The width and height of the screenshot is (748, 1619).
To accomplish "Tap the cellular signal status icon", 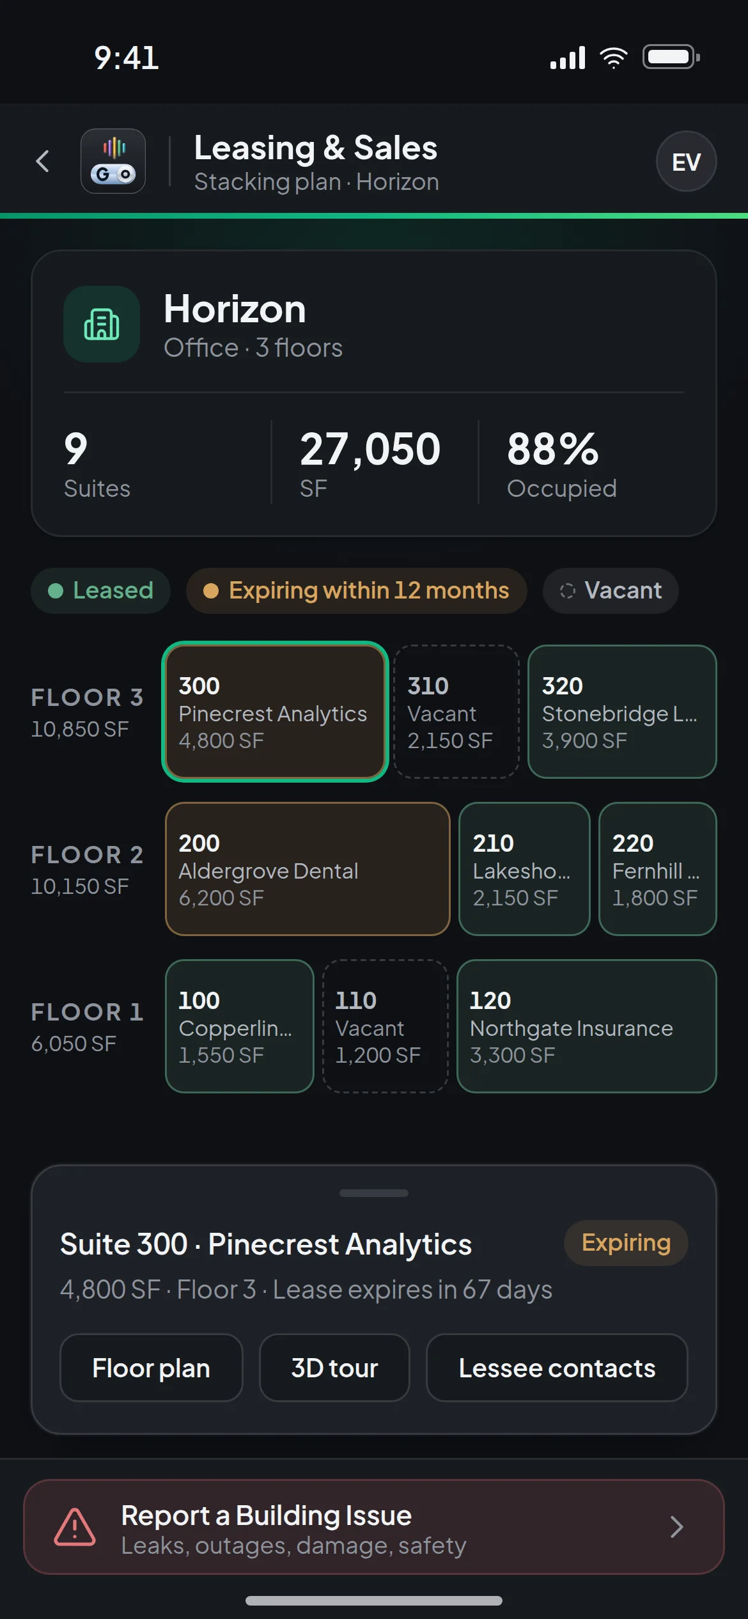I will click(x=568, y=58).
